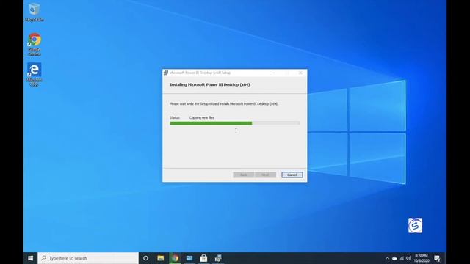Open the taskbar clock and date

point(421,258)
